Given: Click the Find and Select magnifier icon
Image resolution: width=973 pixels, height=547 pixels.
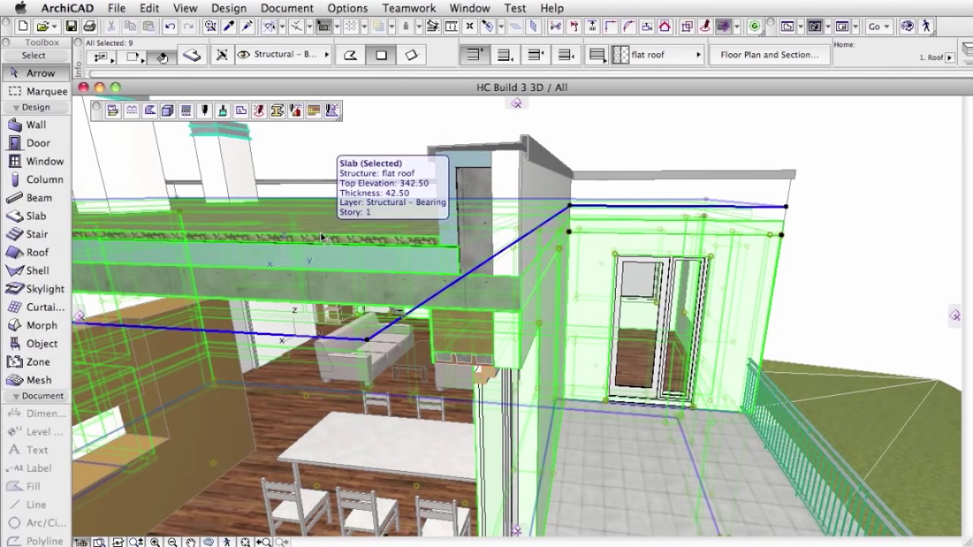Looking at the screenshot, I should point(211,27).
